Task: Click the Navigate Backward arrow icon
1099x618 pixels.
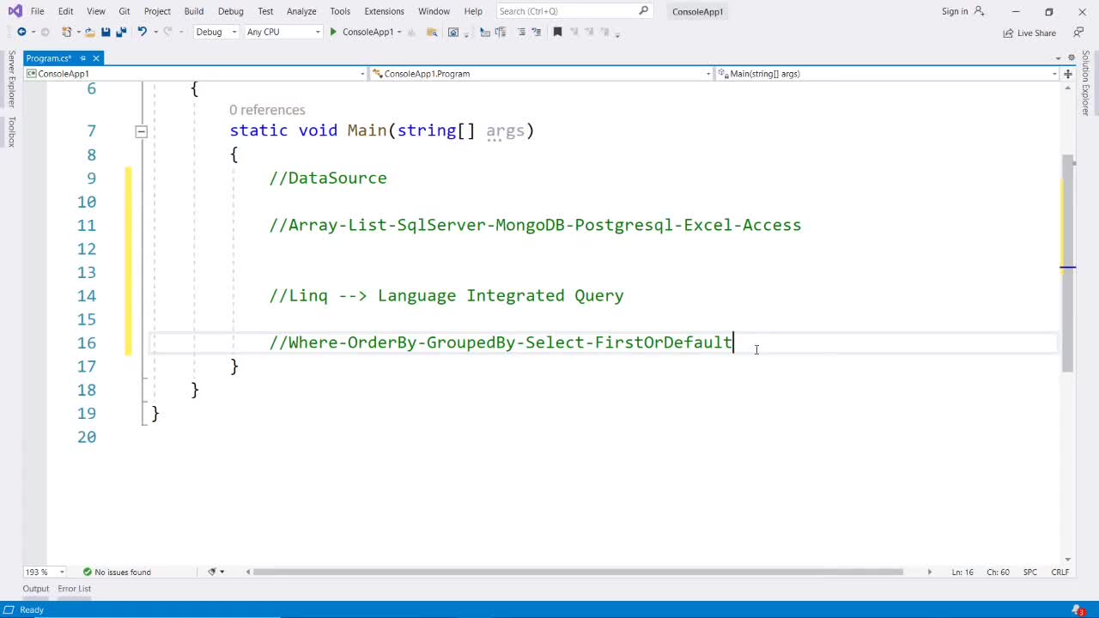Action: (x=21, y=32)
